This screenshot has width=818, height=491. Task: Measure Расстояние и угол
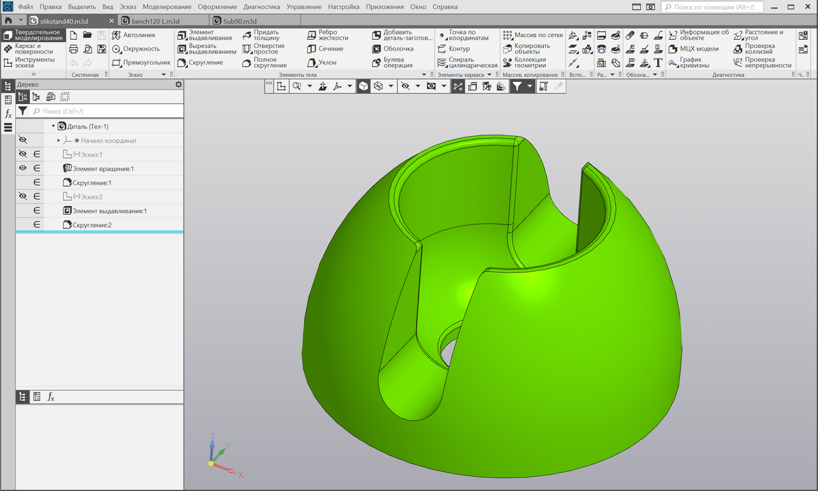pos(759,35)
